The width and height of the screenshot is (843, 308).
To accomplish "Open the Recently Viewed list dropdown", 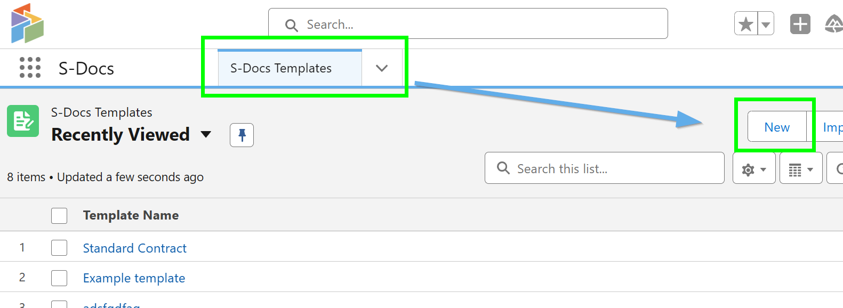I will point(206,135).
